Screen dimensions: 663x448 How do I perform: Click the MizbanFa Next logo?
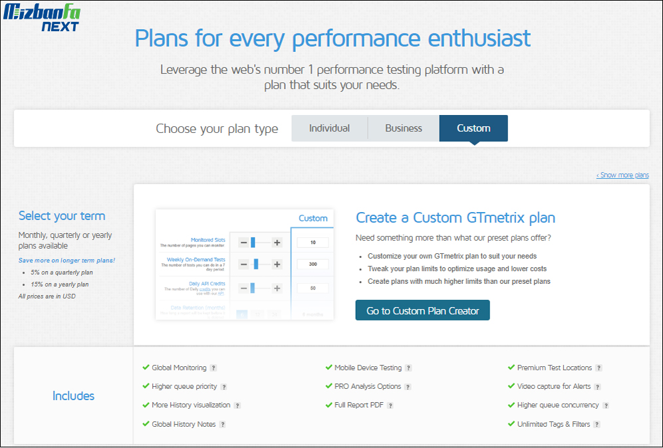tap(41, 18)
